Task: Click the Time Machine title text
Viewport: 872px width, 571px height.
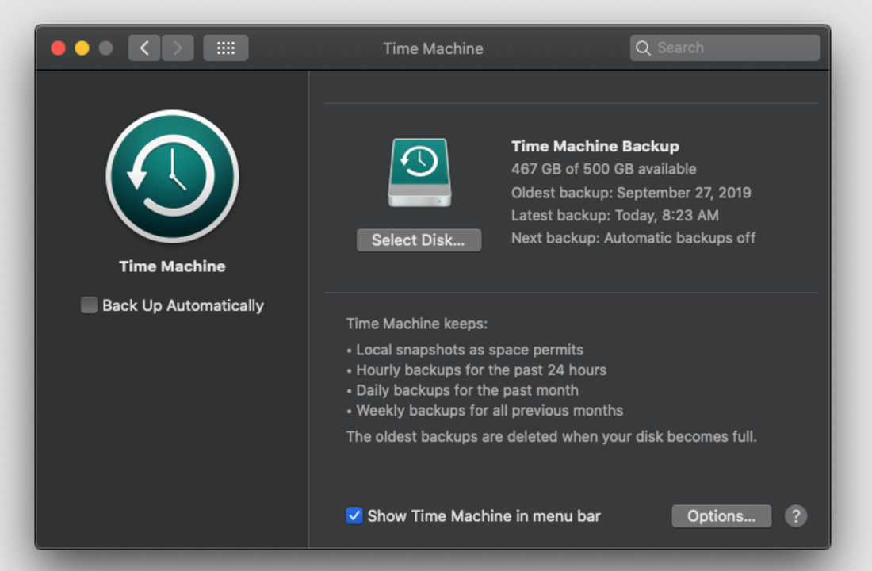Action: click(x=172, y=266)
